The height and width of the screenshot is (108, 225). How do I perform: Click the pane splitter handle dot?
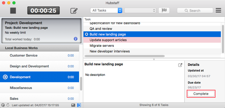(154, 59)
